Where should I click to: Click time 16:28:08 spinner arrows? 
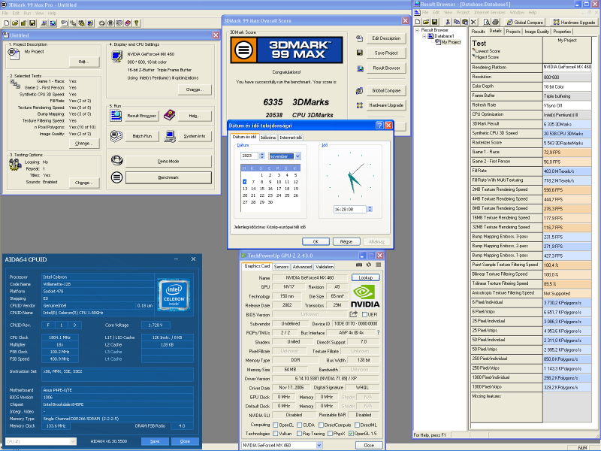coord(370,210)
